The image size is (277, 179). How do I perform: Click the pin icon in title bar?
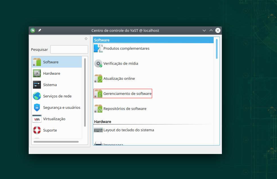pos(39,30)
